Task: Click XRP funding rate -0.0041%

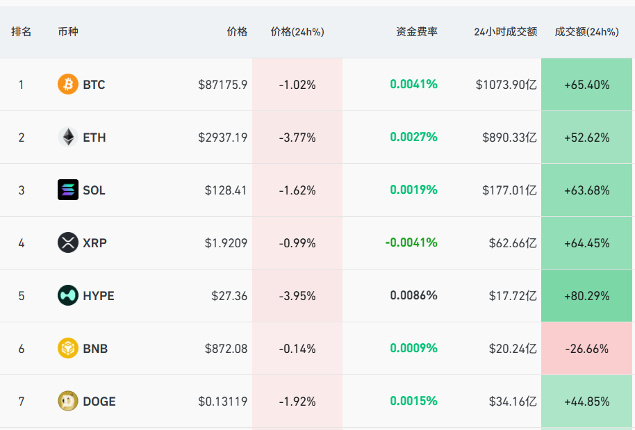Action: tap(411, 243)
